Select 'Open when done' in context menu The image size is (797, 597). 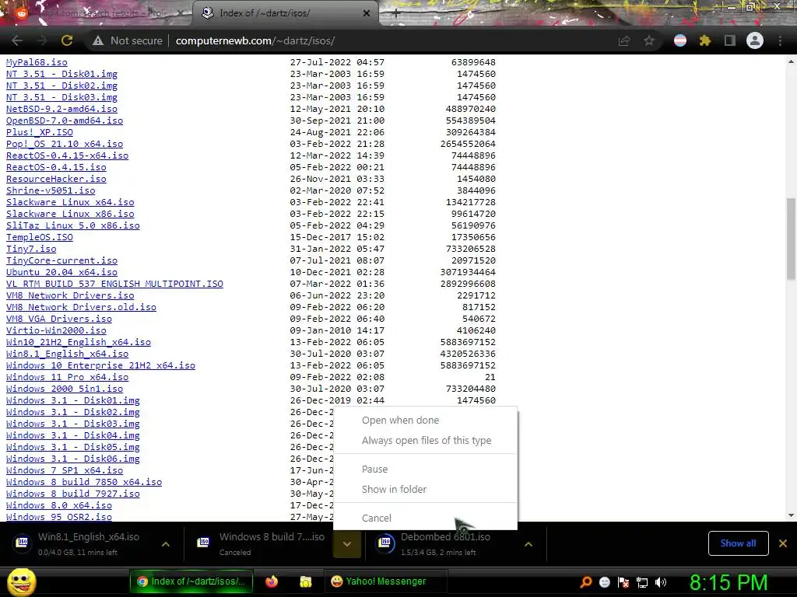400,421
